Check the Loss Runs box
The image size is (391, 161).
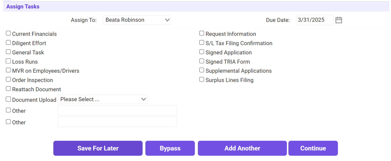point(8,61)
